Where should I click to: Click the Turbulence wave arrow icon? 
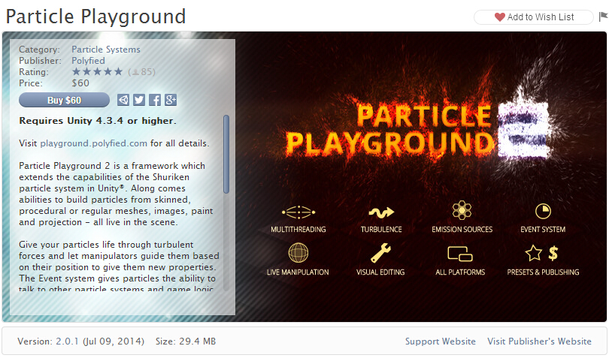(x=381, y=212)
